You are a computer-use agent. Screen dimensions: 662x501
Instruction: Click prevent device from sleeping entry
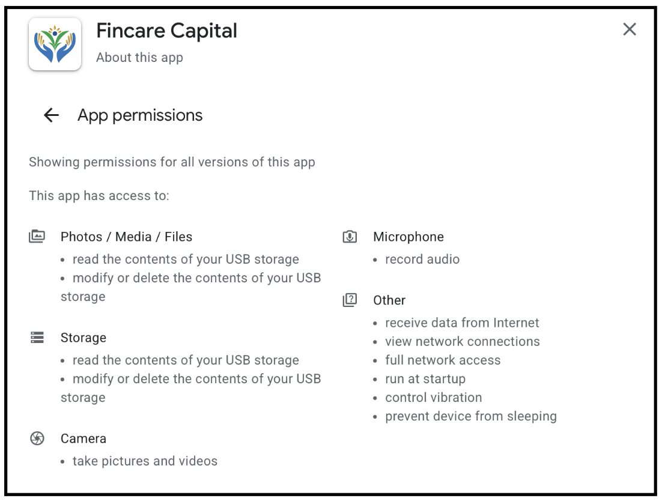click(470, 416)
